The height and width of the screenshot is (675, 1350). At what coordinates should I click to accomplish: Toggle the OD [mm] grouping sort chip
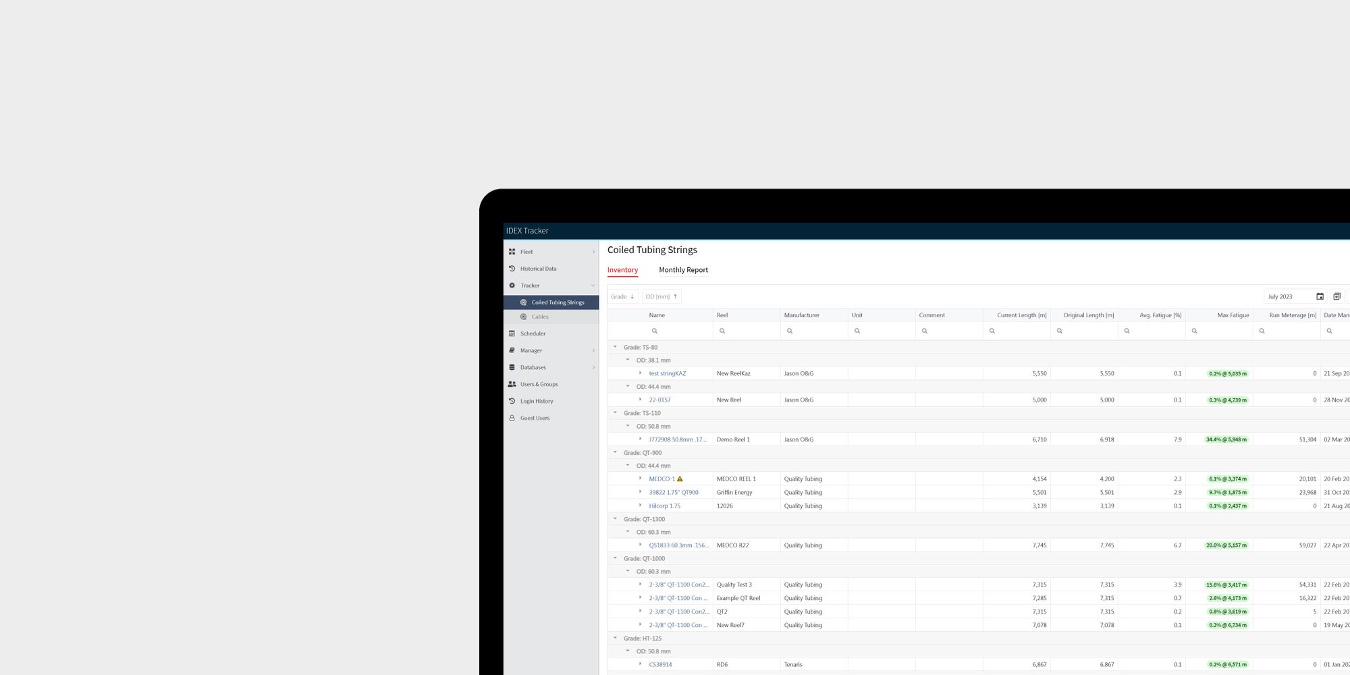[x=661, y=296]
